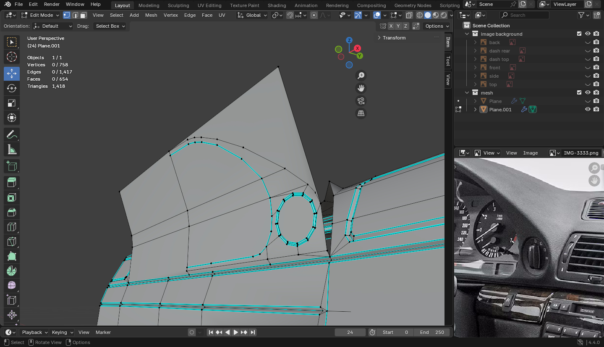
Task: Open the Drag Select Box dropdown
Action: (110, 26)
